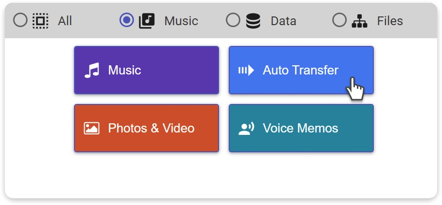Screen dimensions: 442x205
Task: Click the hierarchy tree Files icon
Action: 359,21
